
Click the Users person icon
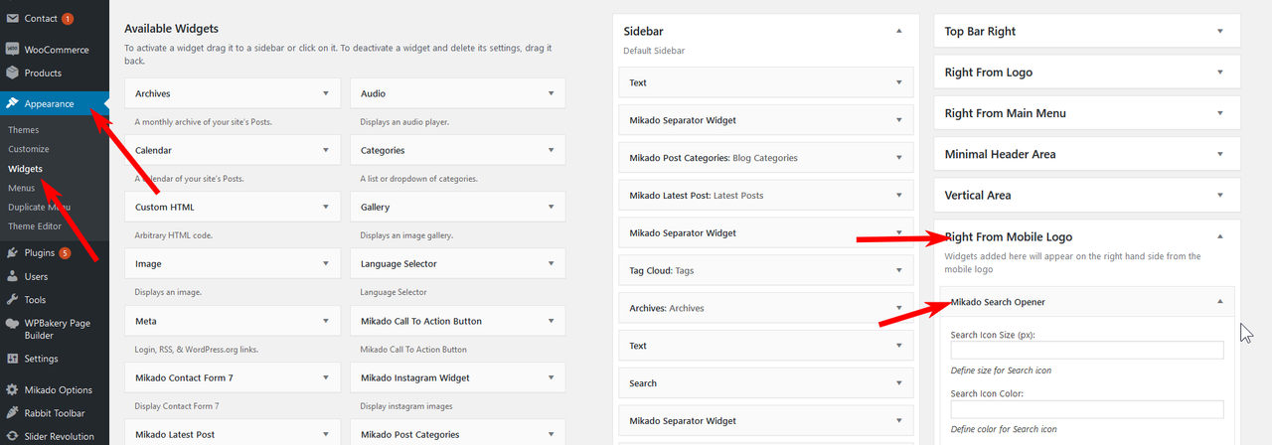tap(13, 276)
